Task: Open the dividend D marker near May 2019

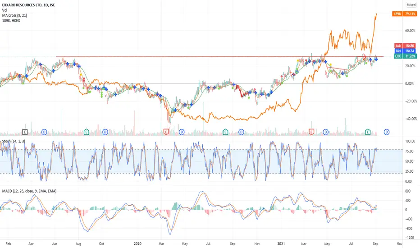Action: click(x=45, y=132)
